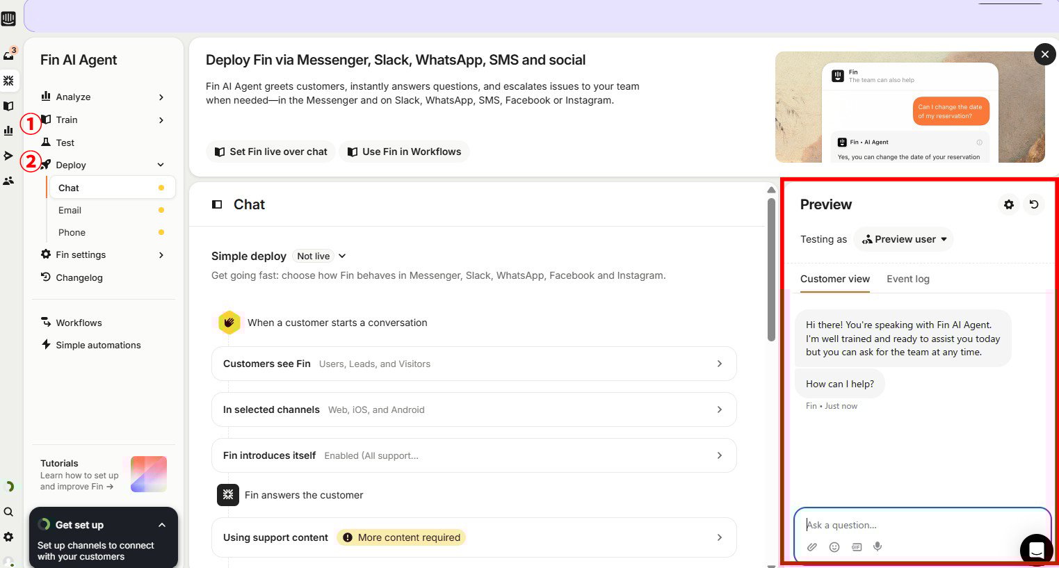
Task: Reset the preview conversation with the refresh icon
Action: [1034, 204]
